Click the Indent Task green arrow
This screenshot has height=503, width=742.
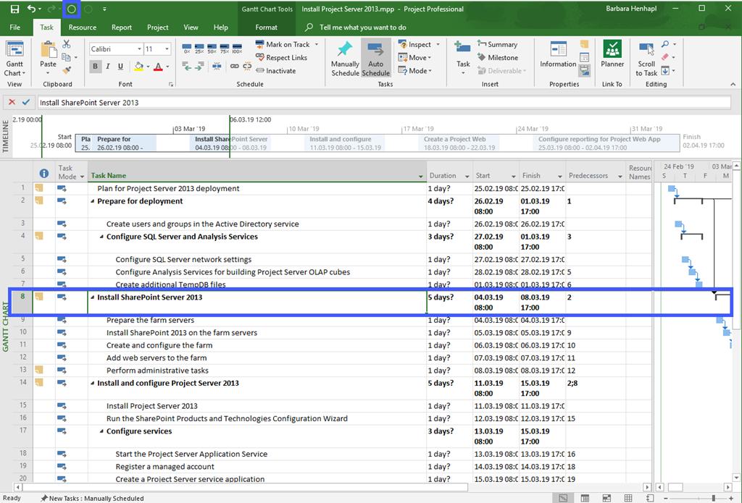pos(198,67)
